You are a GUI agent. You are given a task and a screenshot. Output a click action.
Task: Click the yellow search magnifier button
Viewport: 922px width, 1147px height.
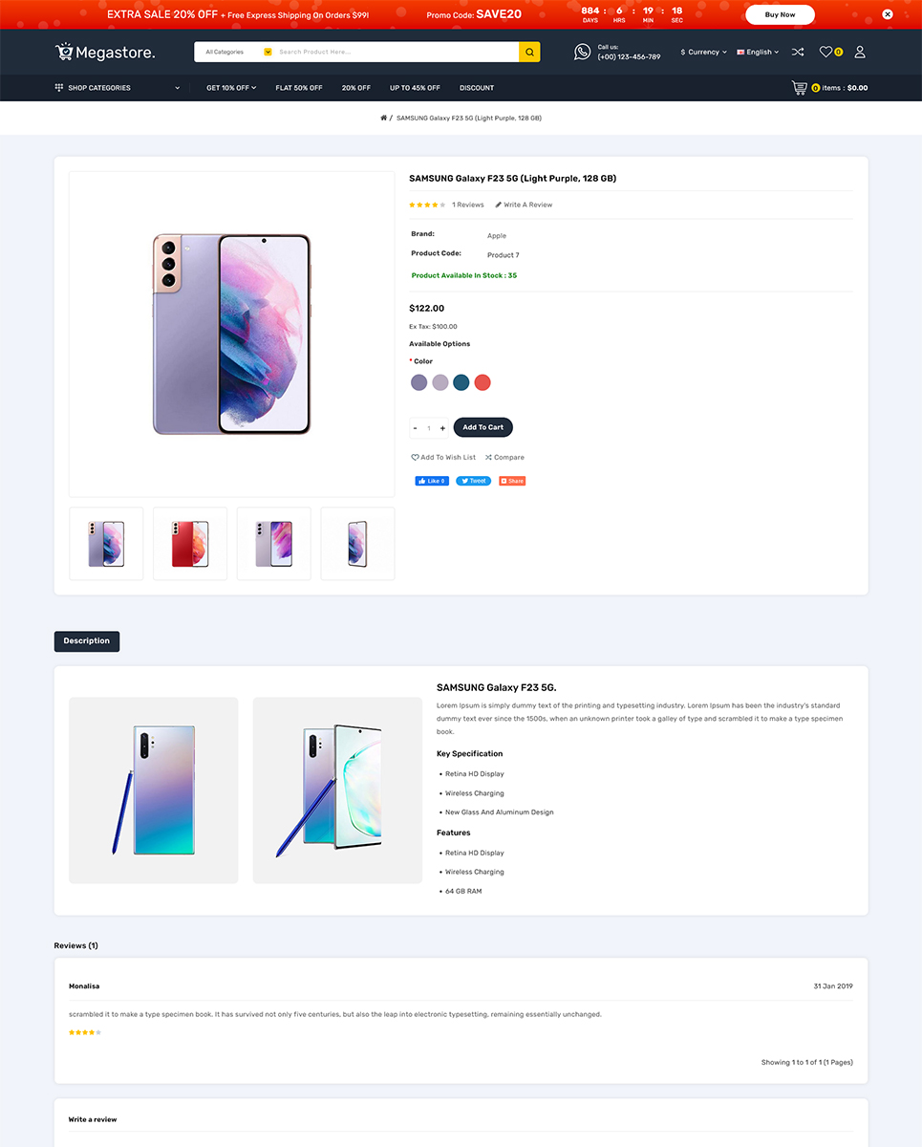point(529,52)
